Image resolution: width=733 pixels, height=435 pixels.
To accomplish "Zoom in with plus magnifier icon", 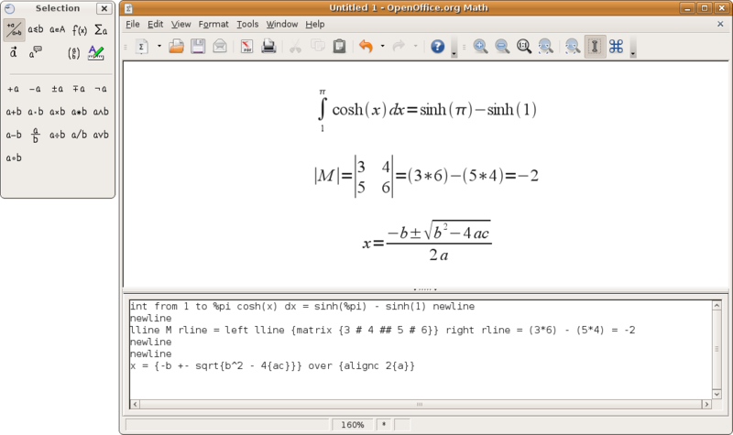I will [480, 47].
